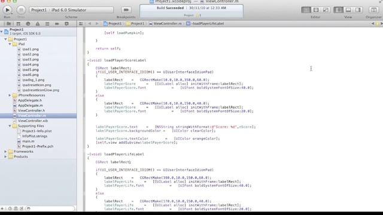Viewport: 383px width, 215px height.
Task: Open the ViewController.m segment in the jump bar
Action: 165,24
